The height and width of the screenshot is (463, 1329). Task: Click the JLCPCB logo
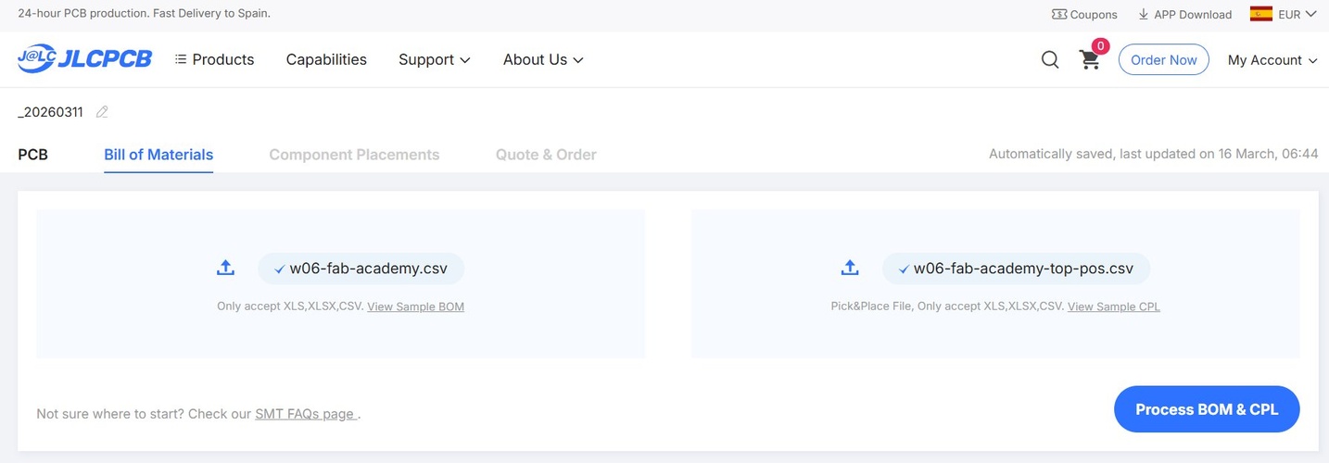[x=84, y=59]
